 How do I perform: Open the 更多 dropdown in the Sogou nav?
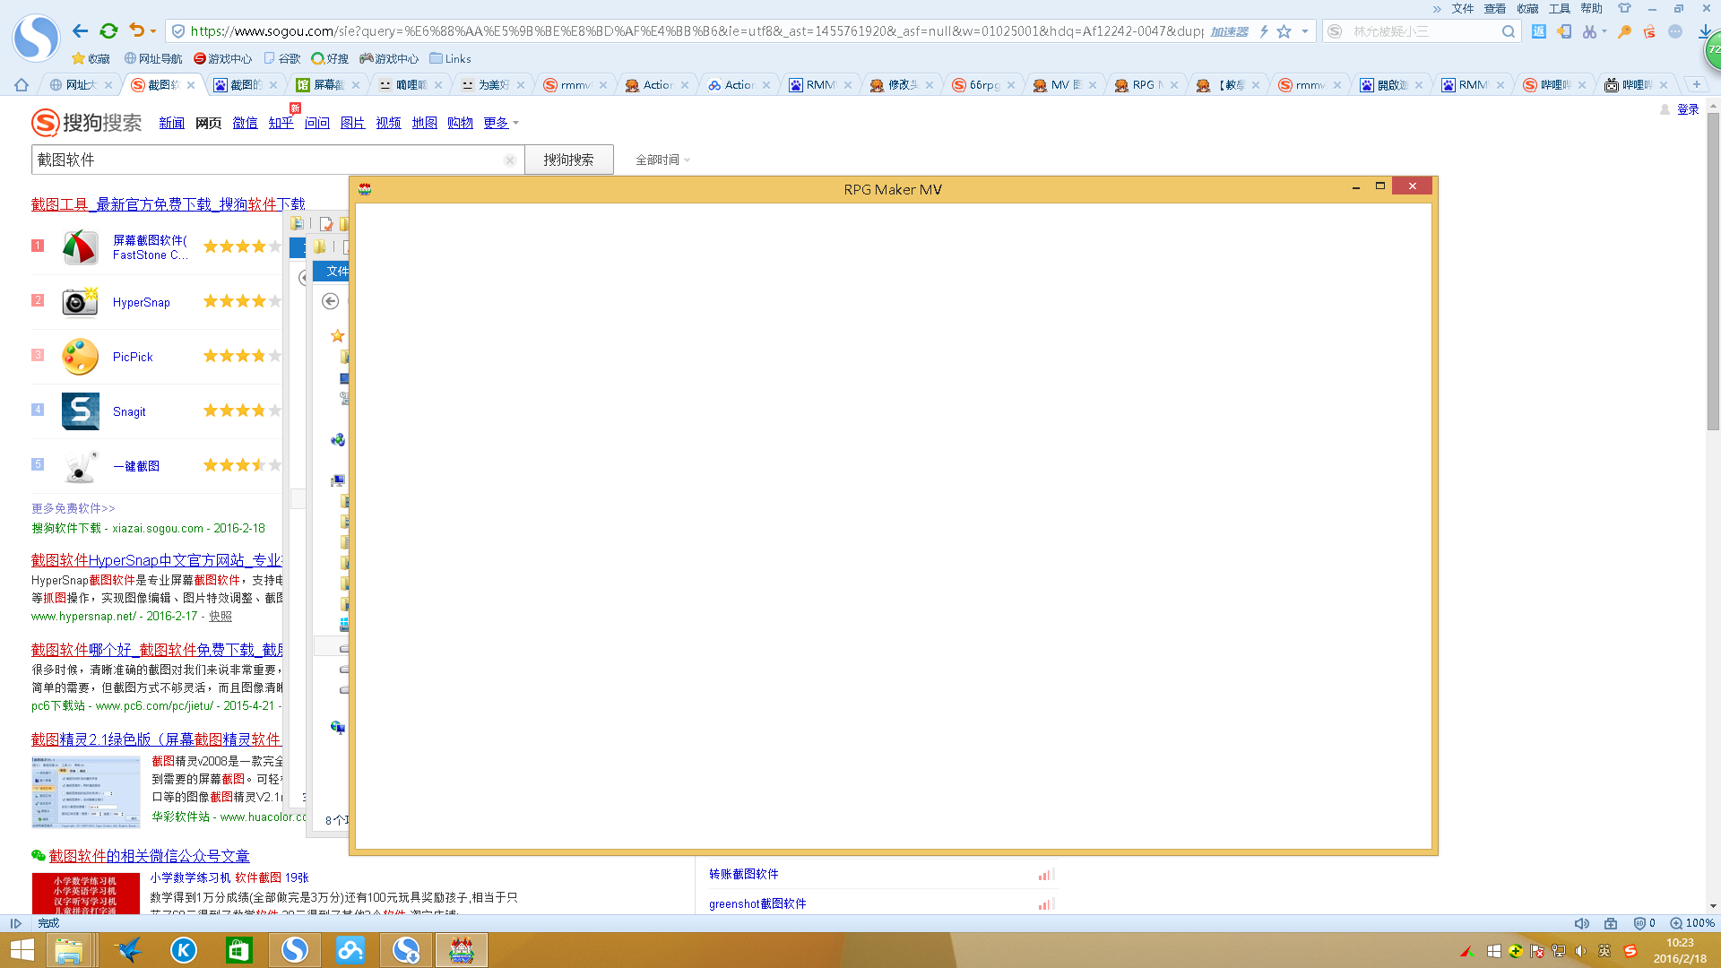[501, 123]
